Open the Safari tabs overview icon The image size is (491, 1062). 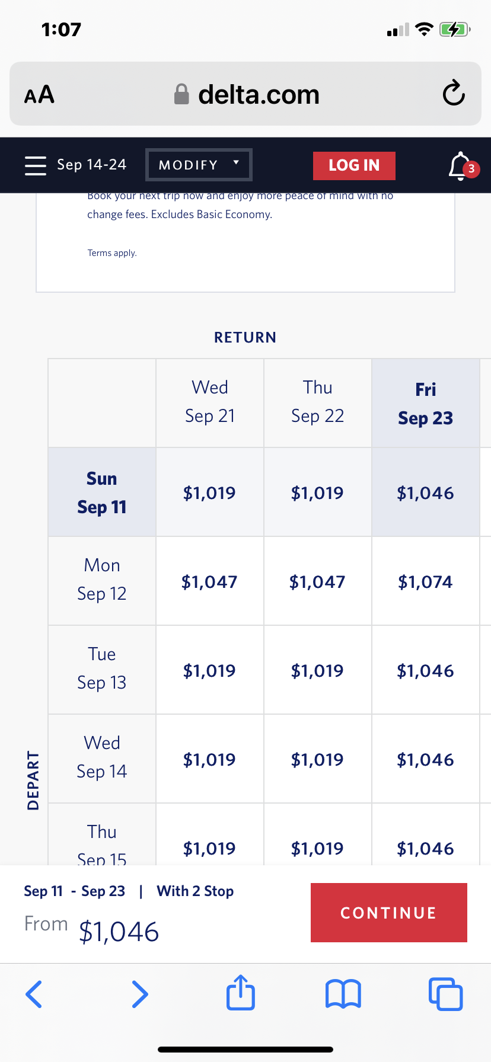445,994
